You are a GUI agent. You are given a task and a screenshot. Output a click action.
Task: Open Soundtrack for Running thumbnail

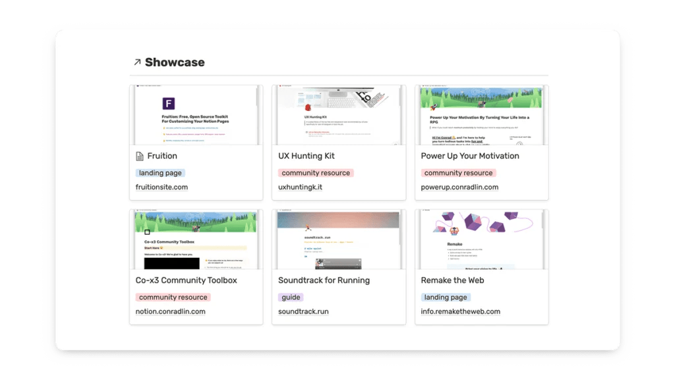point(339,239)
